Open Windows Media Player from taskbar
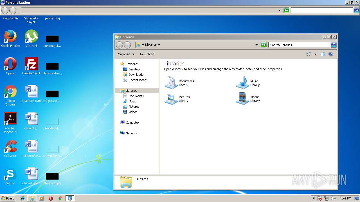Screen dimensions: 360x202 pos(41,198)
